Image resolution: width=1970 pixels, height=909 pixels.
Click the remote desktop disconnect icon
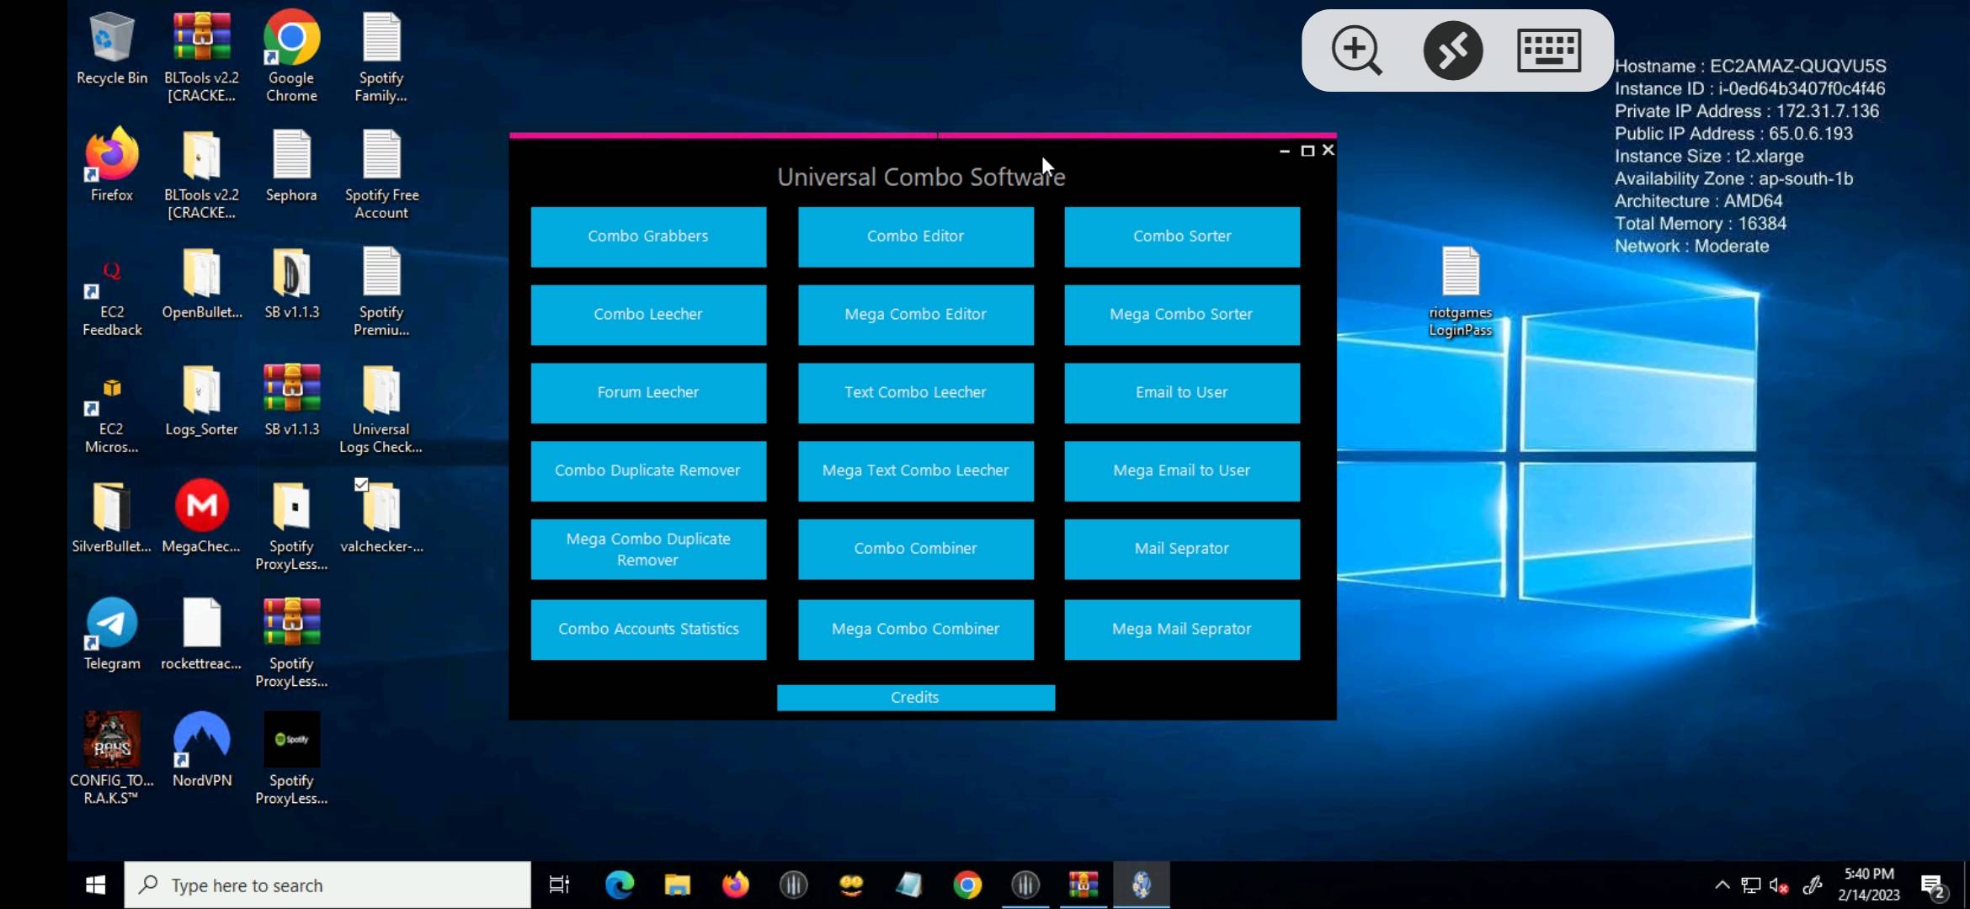click(1453, 50)
